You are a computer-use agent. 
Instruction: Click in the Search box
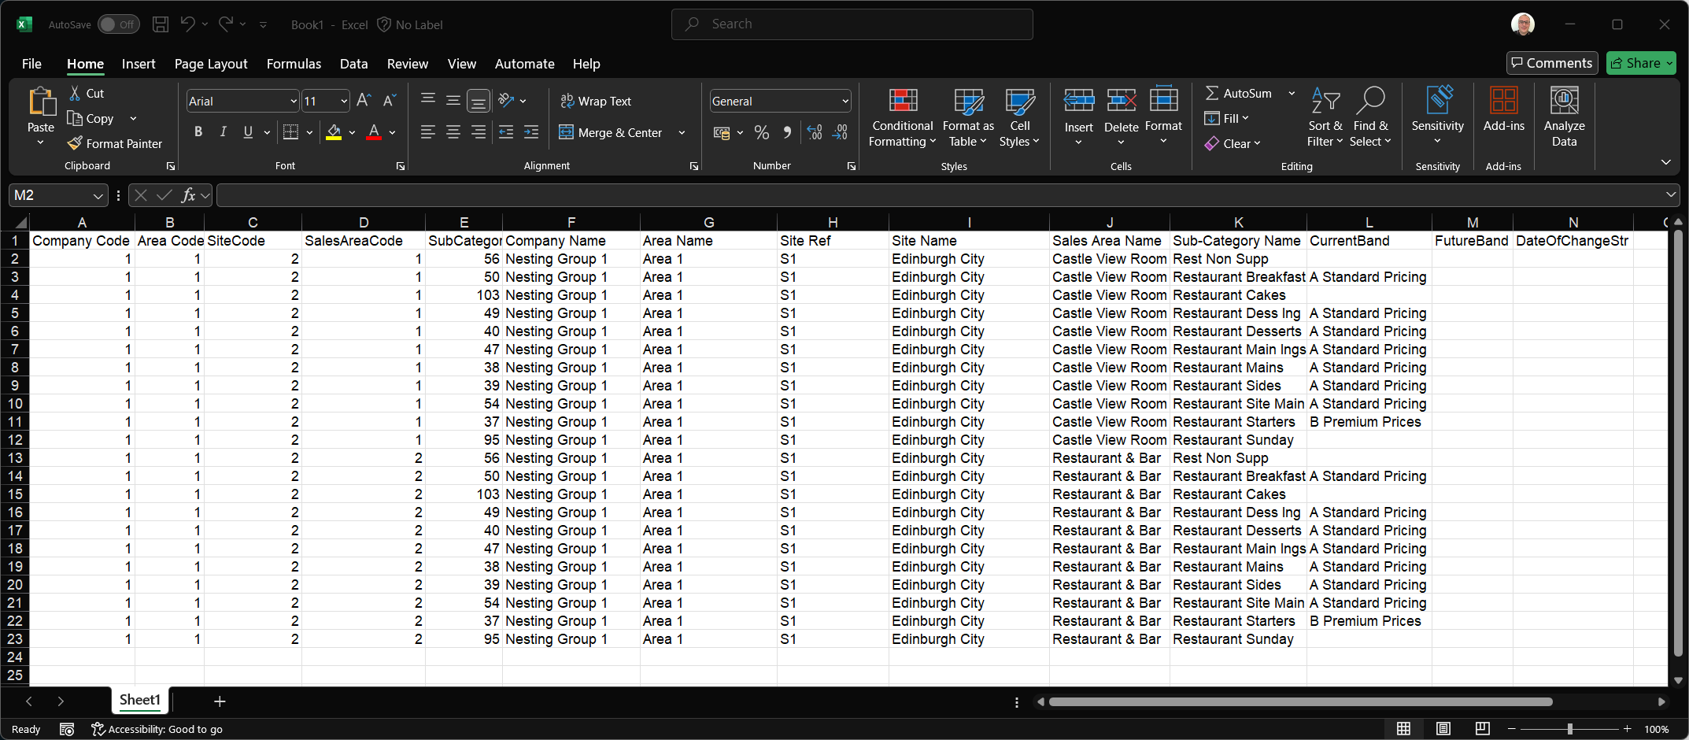pyautogui.click(x=852, y=24)
